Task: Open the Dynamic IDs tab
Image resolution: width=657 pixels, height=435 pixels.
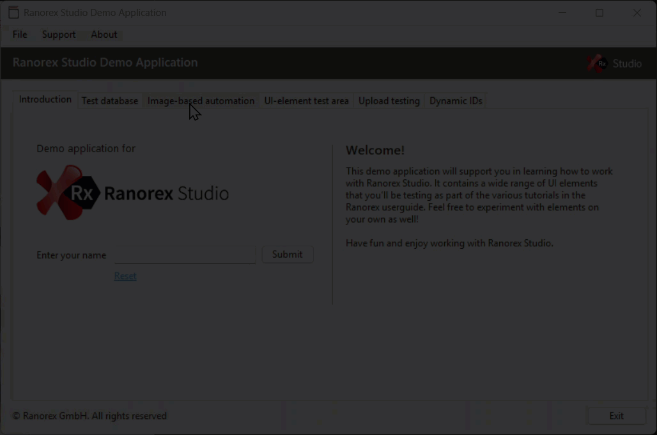Action: (456, 100)
